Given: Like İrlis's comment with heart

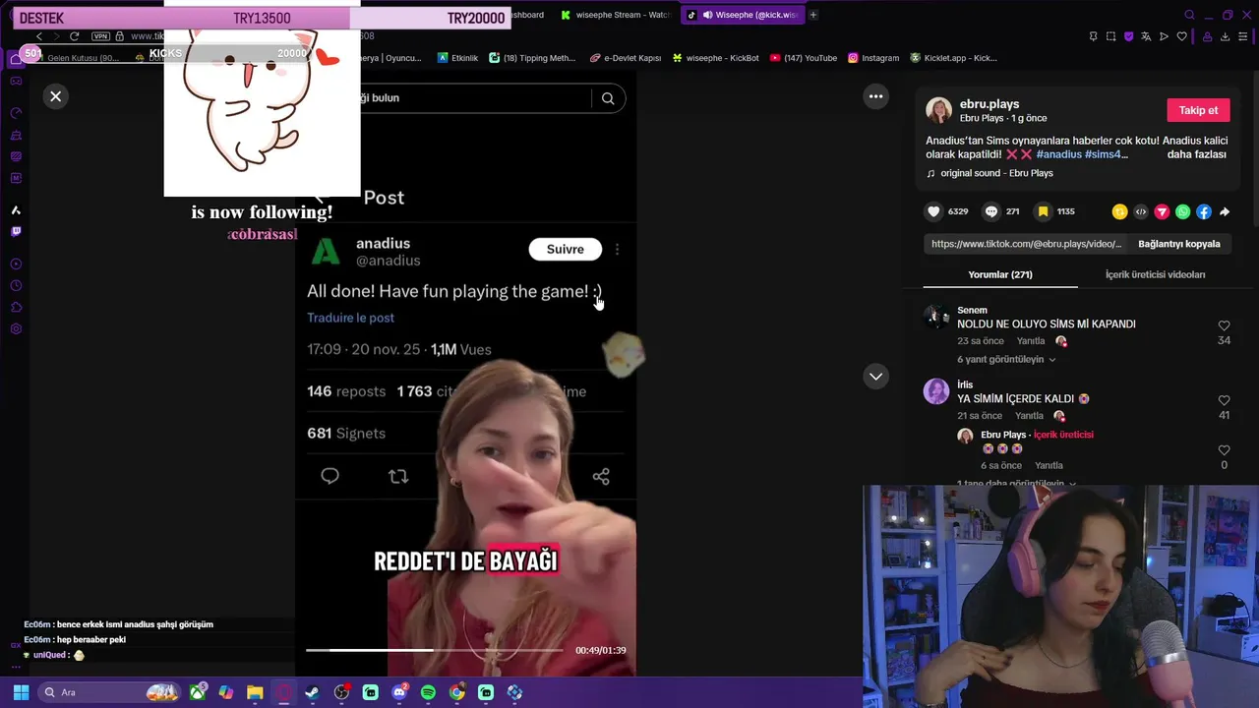Looking at the screenshot, I should pos(1224,400).
